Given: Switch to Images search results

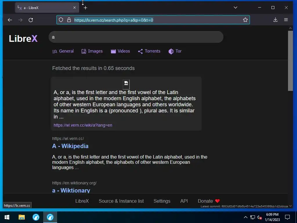Looking at the screenshot, I should coord(92,51).
